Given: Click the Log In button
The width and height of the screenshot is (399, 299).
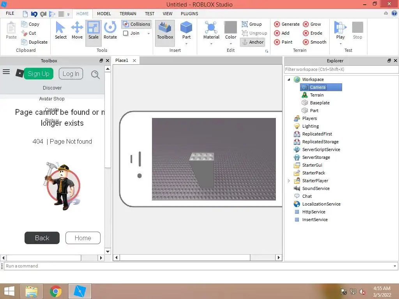Looking at the screenshot, I should point(71,74).
